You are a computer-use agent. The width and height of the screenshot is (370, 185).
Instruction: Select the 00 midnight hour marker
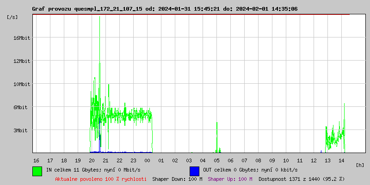tap(147, 160)
